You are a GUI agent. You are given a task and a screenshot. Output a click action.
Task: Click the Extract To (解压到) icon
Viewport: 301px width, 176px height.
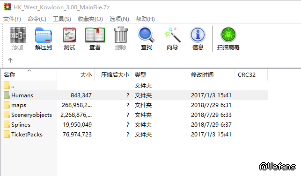coord(44,38)
